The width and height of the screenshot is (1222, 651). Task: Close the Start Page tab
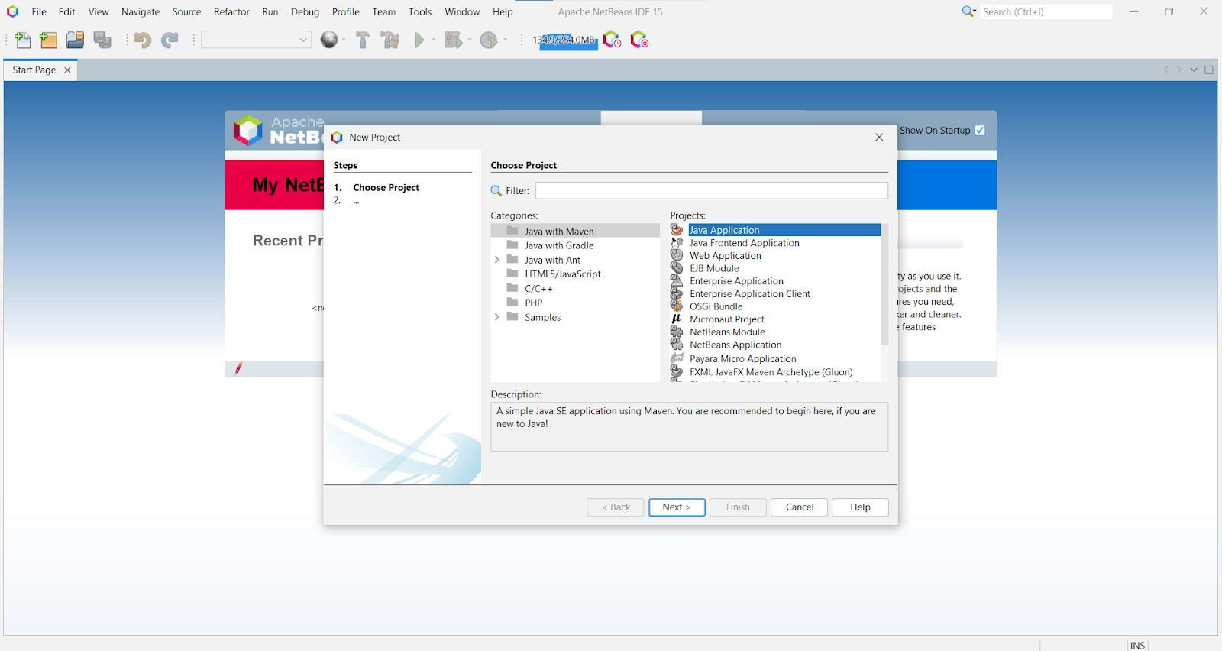pos(67,70)
